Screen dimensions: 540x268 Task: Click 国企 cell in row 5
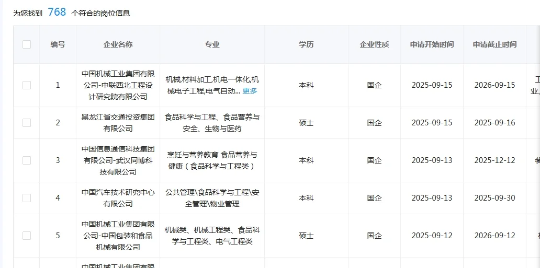pyautogui.click(x=374, y=236)
